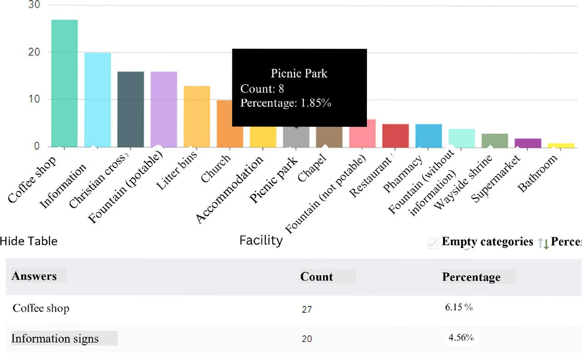The height and width of the screenshot is (353, 582).
Task: Select the blue Pharmacy bar
Action: click(429, 135)
